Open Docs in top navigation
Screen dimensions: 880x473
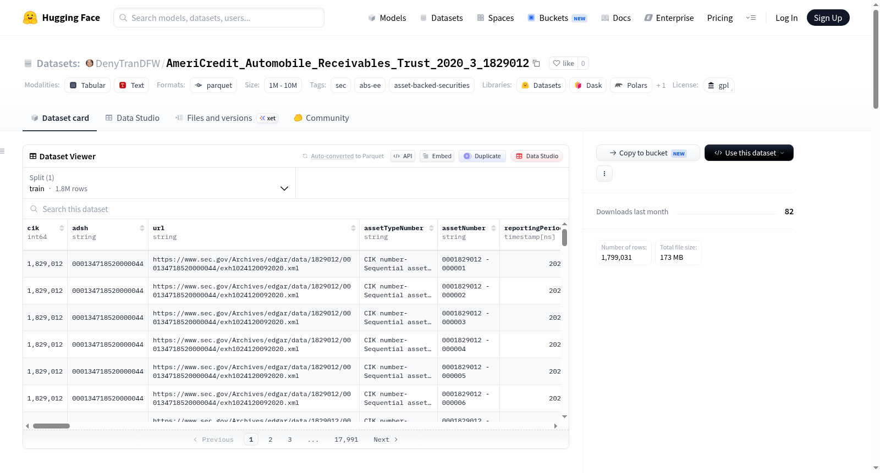point(615,18)
